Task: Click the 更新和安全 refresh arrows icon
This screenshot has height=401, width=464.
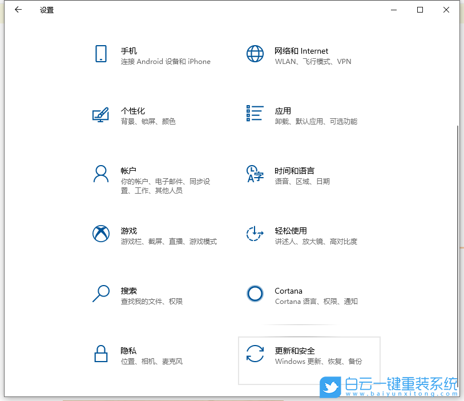Action: (x=255, y=354)
